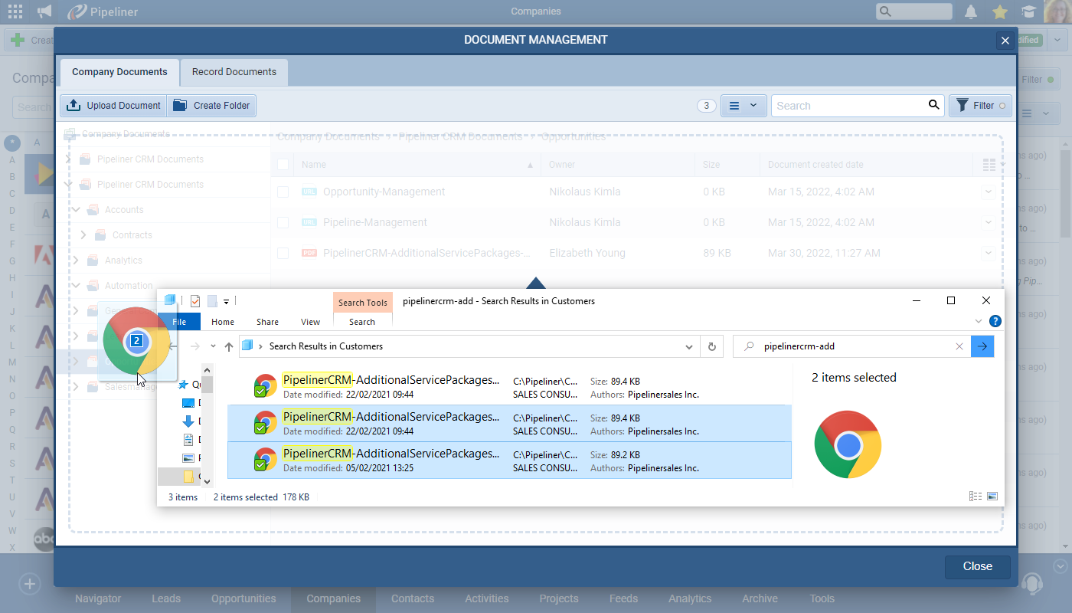Toggle the select-all checkbox in Name header
The image size is (1072, 613).
click(x=283, y=165)
